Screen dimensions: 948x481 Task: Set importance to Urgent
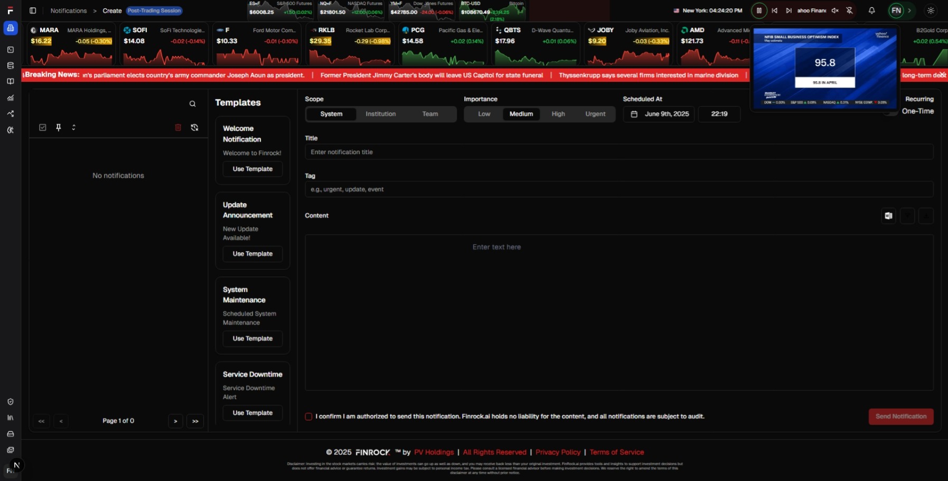[x=595, y=114]
